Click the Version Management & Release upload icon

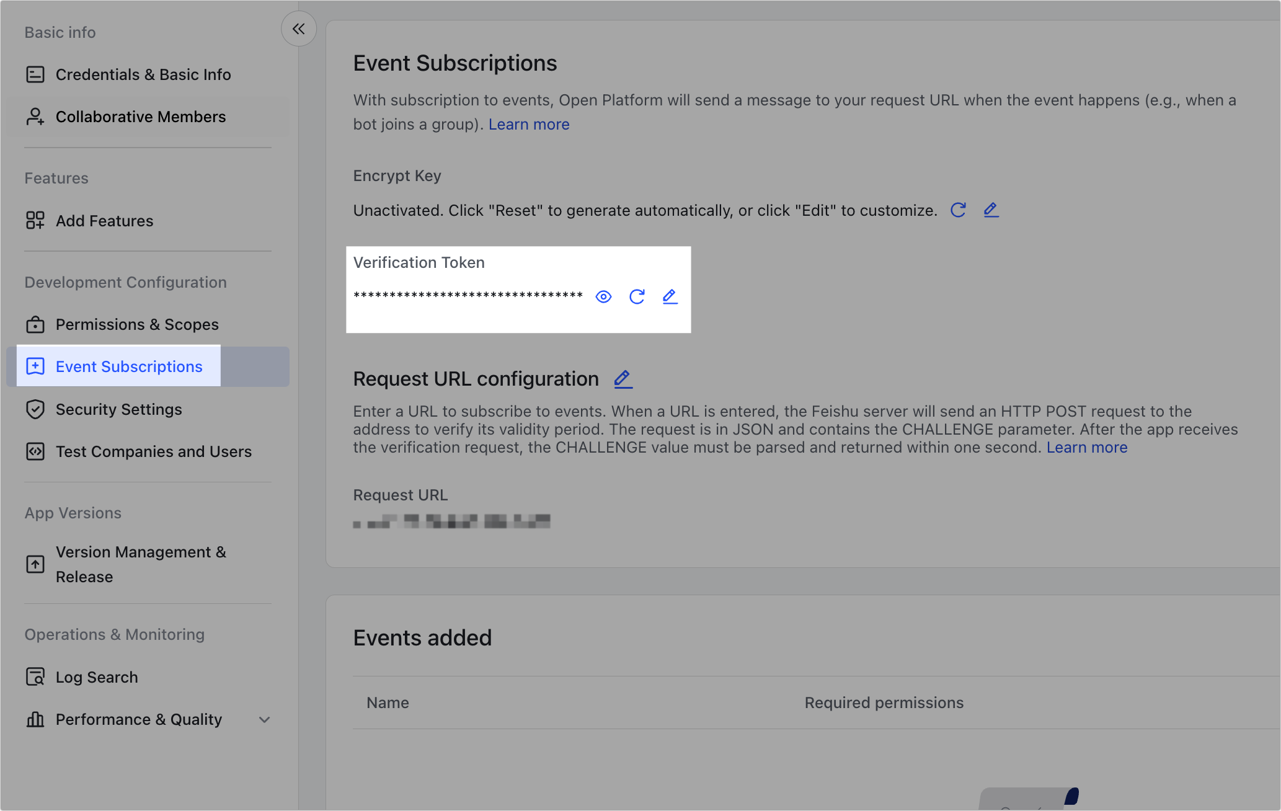[35, 564]
